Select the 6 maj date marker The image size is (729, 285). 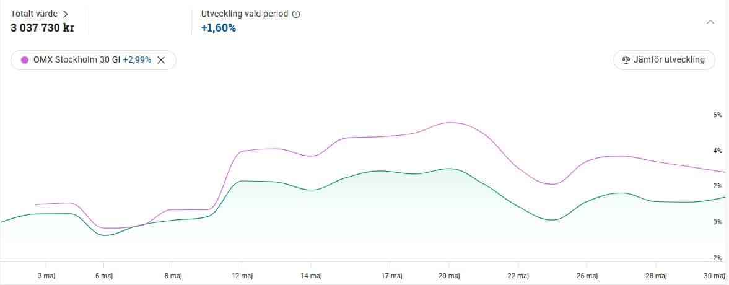[104, 276]
